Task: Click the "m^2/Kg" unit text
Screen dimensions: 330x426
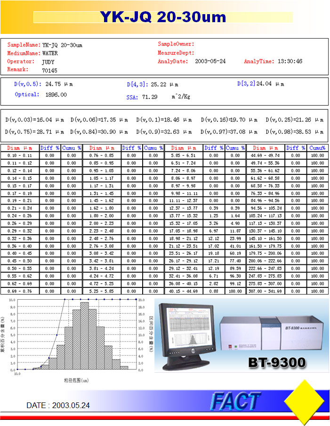Action: coord(181,97)
